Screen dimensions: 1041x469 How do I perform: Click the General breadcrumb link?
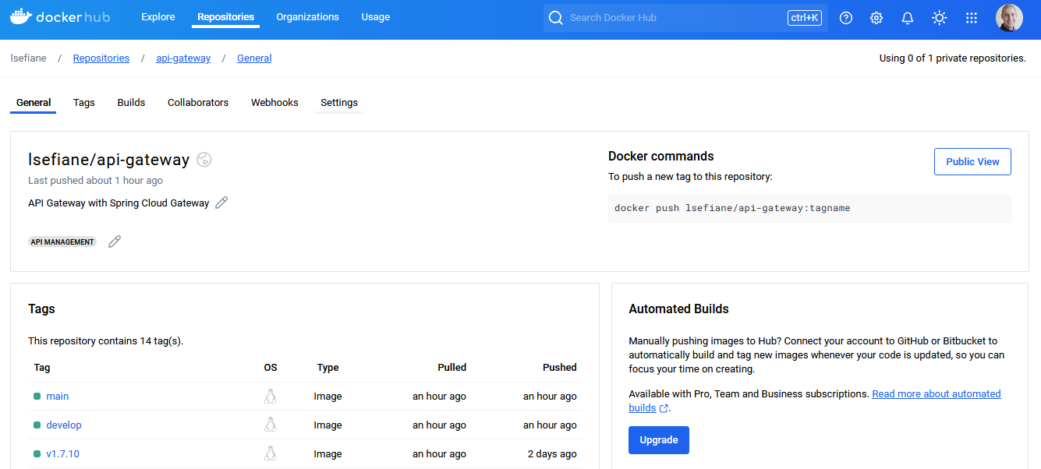(x=254, y=58)
